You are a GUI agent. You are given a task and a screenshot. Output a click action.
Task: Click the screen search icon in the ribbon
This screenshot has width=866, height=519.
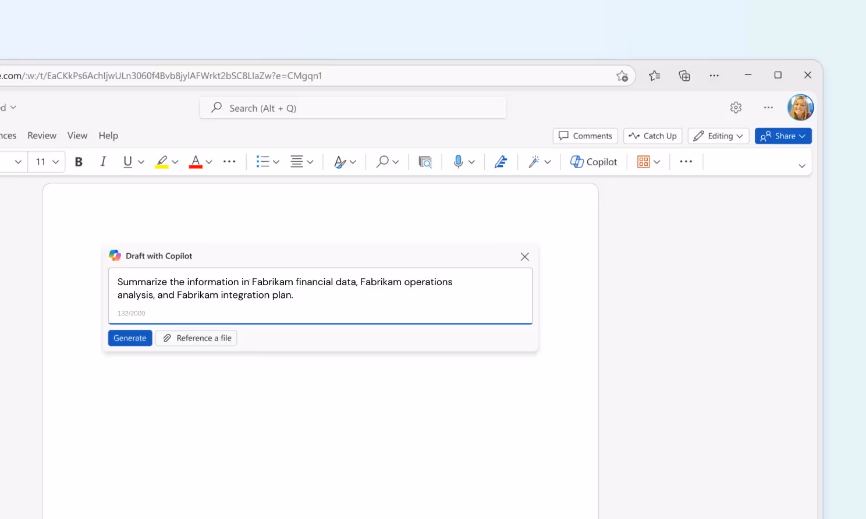coord(425,162)
